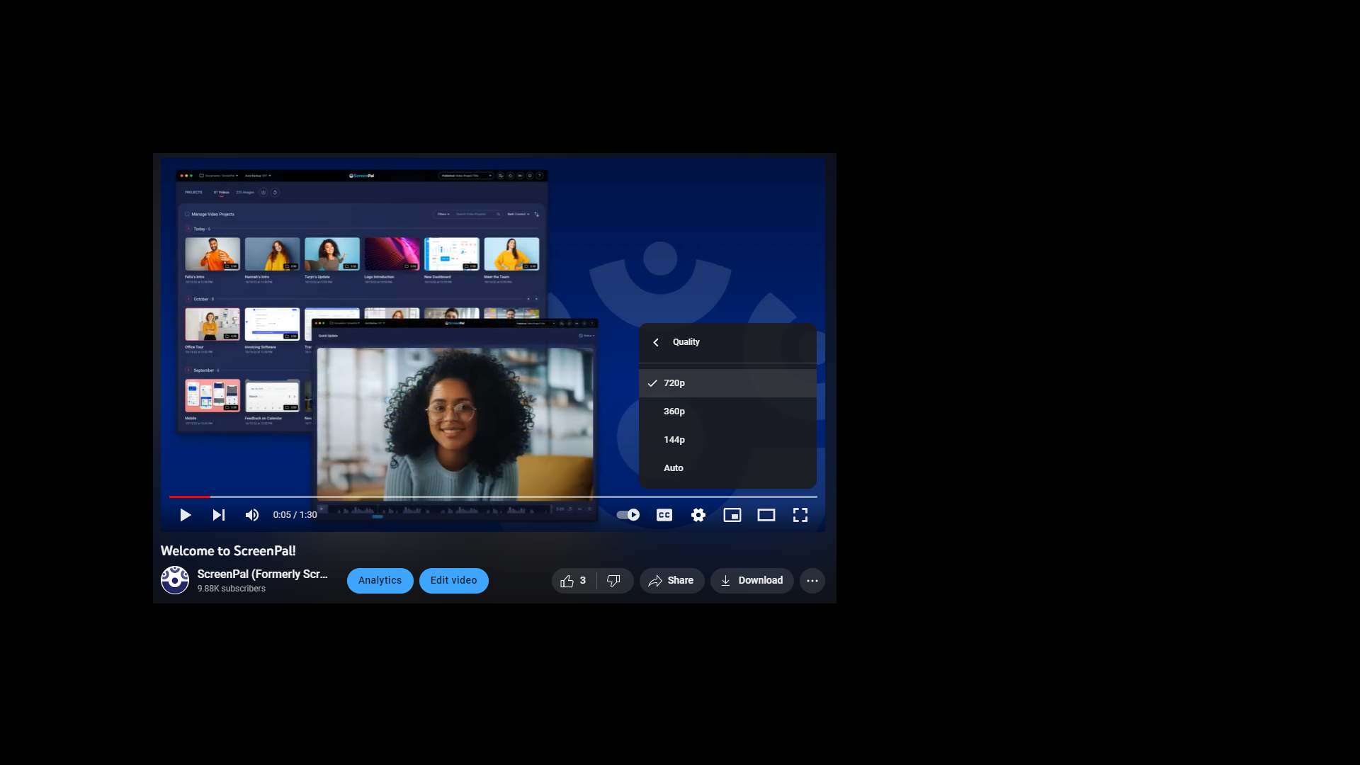Click the Edit video button

click(454, 580)
